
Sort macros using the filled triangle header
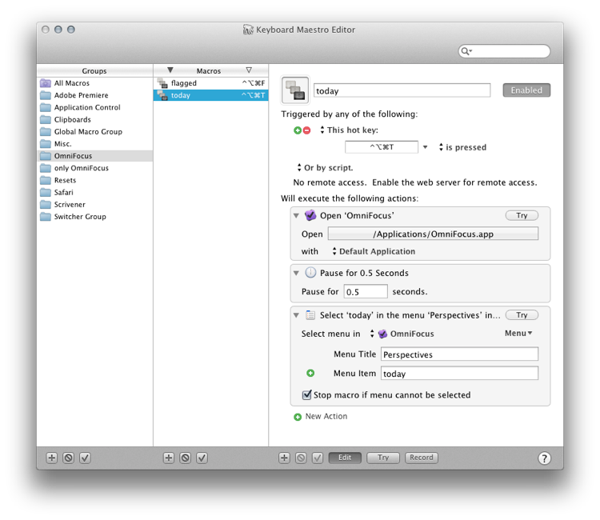click(x=170, y=70)
